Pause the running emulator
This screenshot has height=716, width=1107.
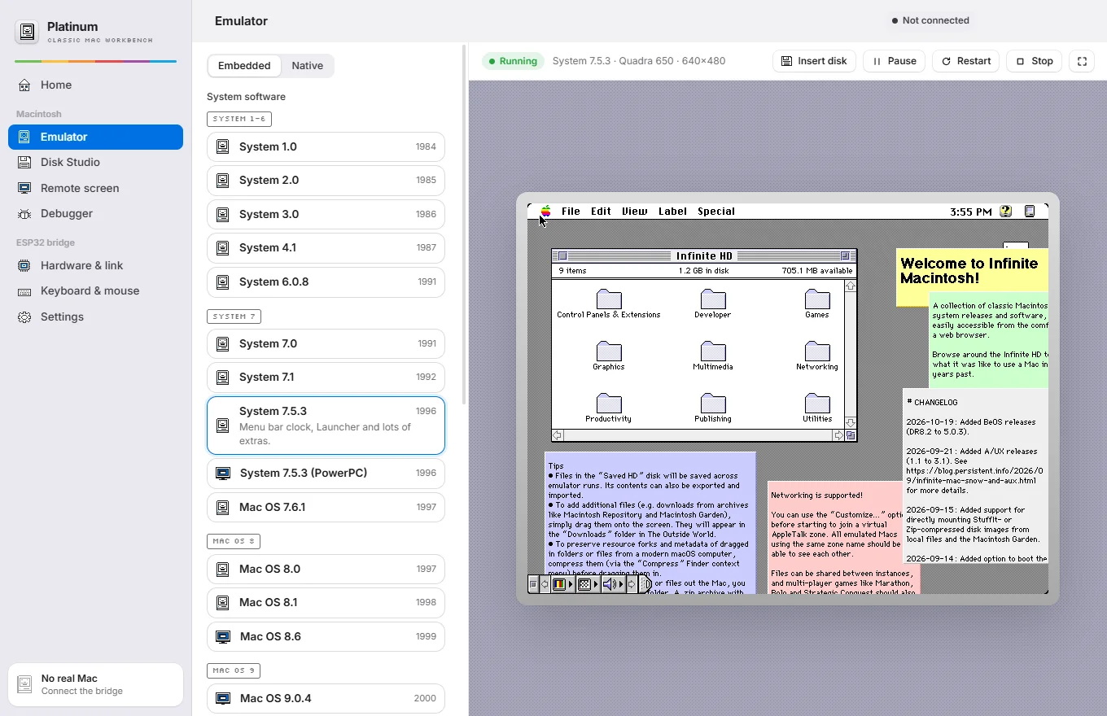(894, 61)
